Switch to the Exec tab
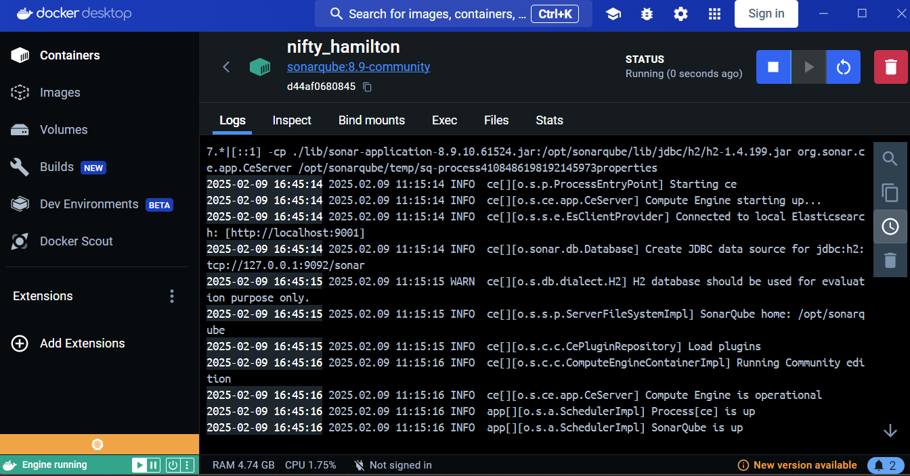910x476 pixels. [x=444, y=120]
